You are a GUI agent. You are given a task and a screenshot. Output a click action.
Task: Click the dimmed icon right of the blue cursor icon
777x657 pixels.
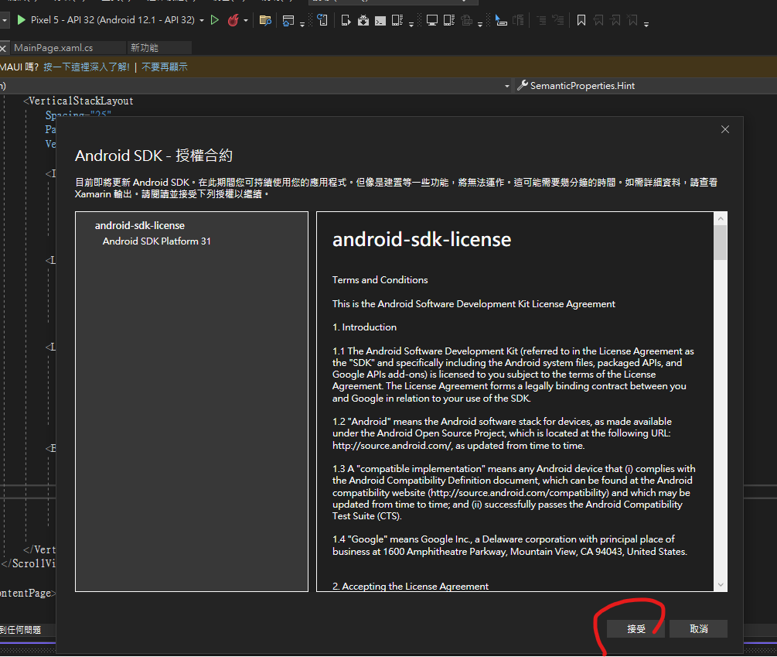[x=518, y=20]
